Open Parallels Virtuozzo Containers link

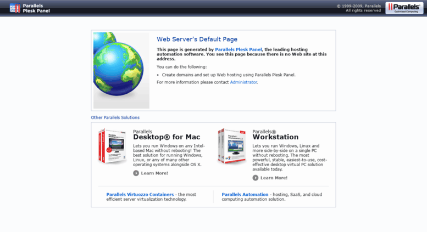140,195
